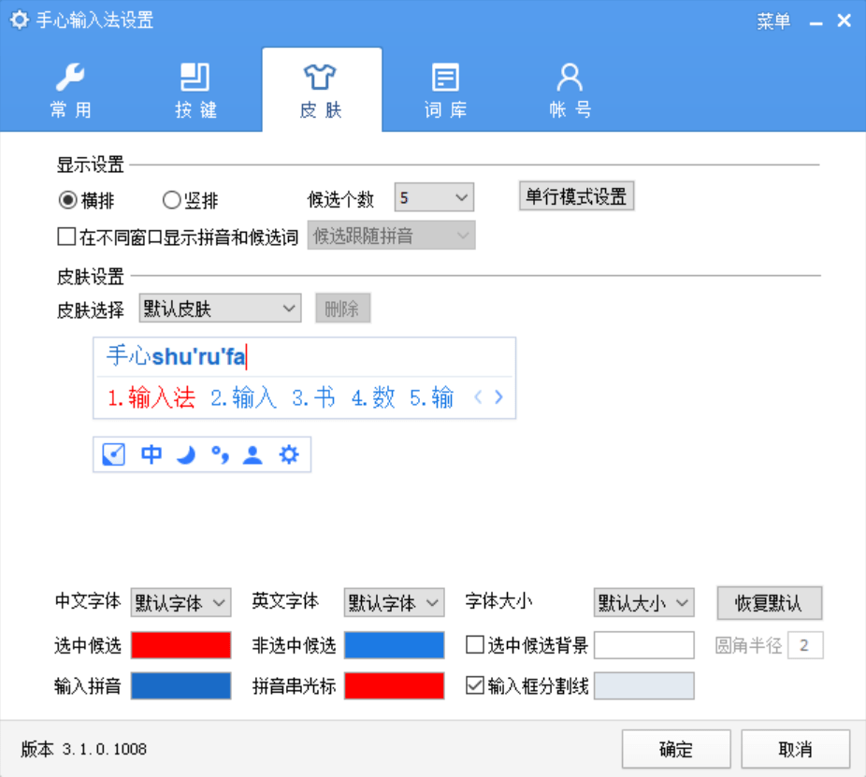The width and height of the screenshot is (866, 777).
Task: Open 皮肤选择 dropdown 默认皮肤
Action: [220, 309]
